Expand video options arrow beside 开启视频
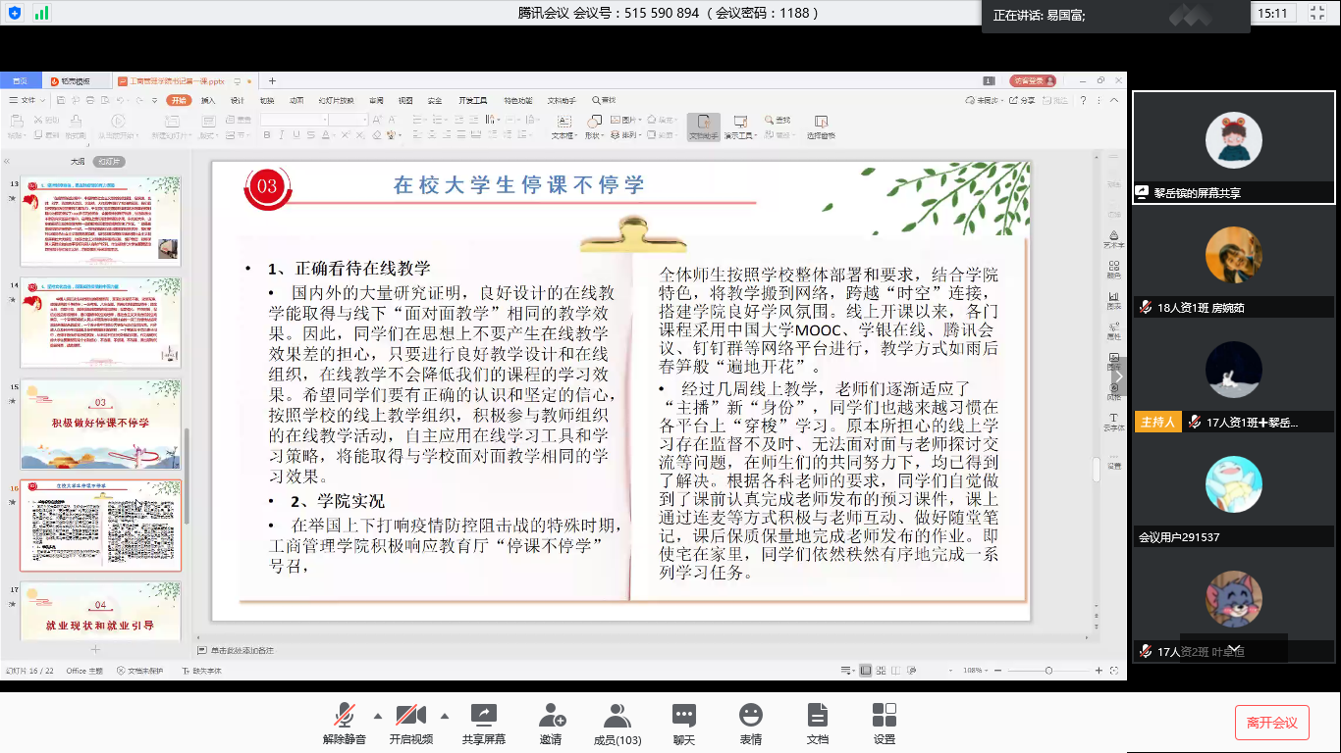 tap(444, 714)
